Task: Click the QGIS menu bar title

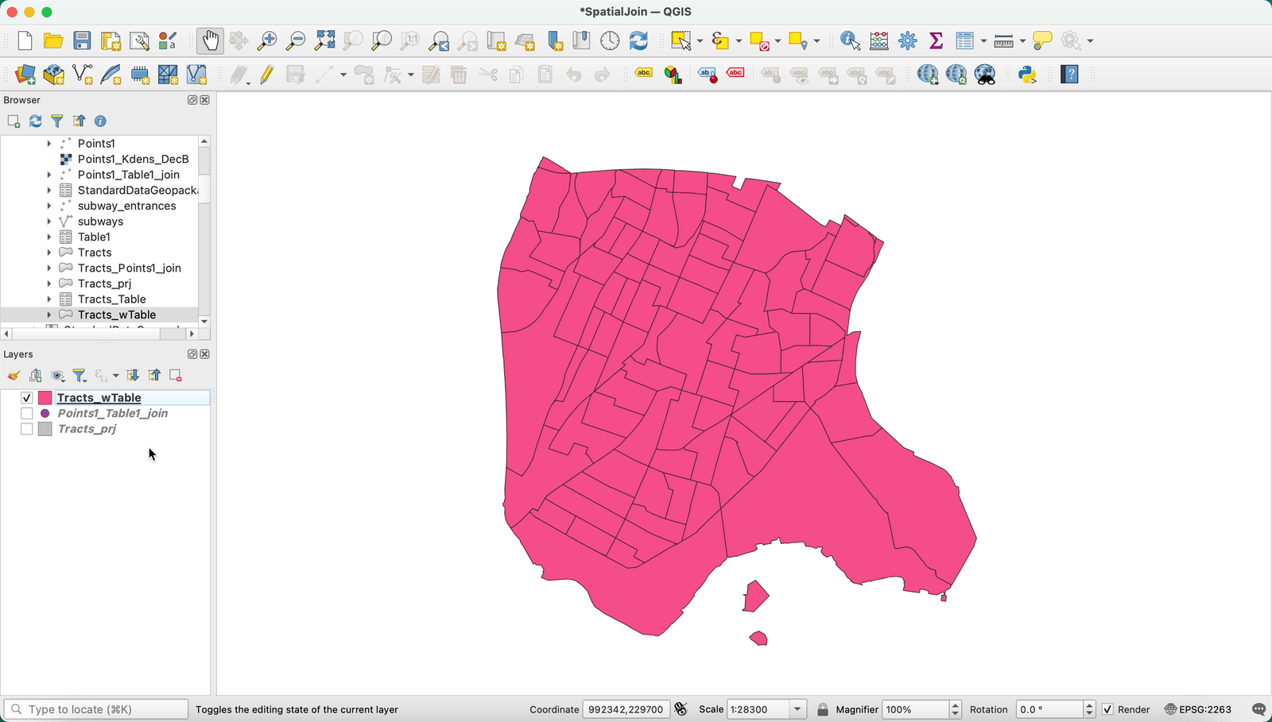Action: point(636,11)
